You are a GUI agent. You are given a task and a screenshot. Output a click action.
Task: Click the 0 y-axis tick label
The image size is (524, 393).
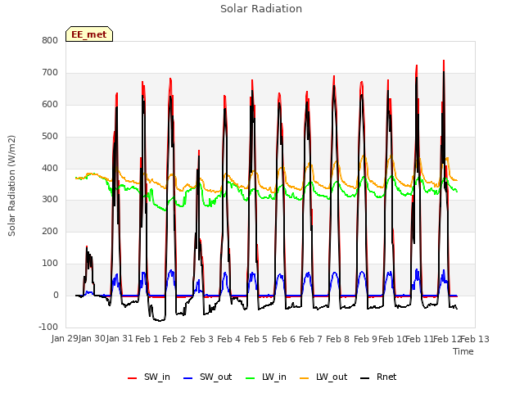(x=56, y=296)
